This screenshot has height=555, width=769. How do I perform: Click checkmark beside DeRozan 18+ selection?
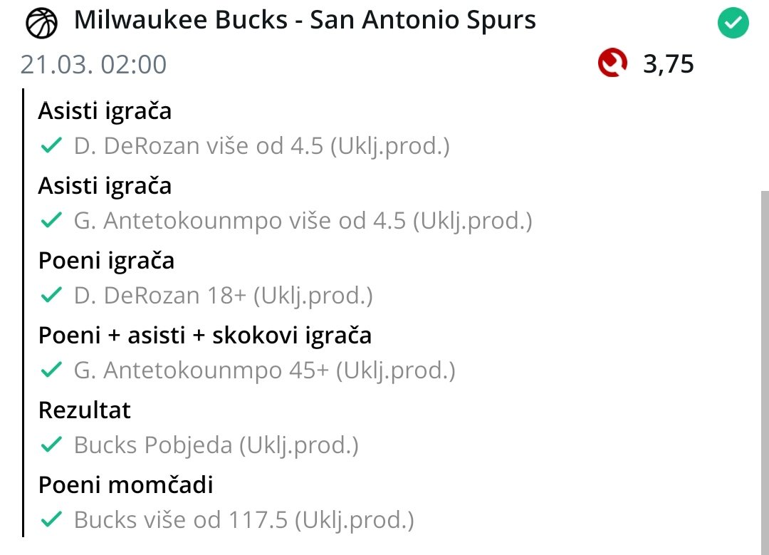point(51,295)
